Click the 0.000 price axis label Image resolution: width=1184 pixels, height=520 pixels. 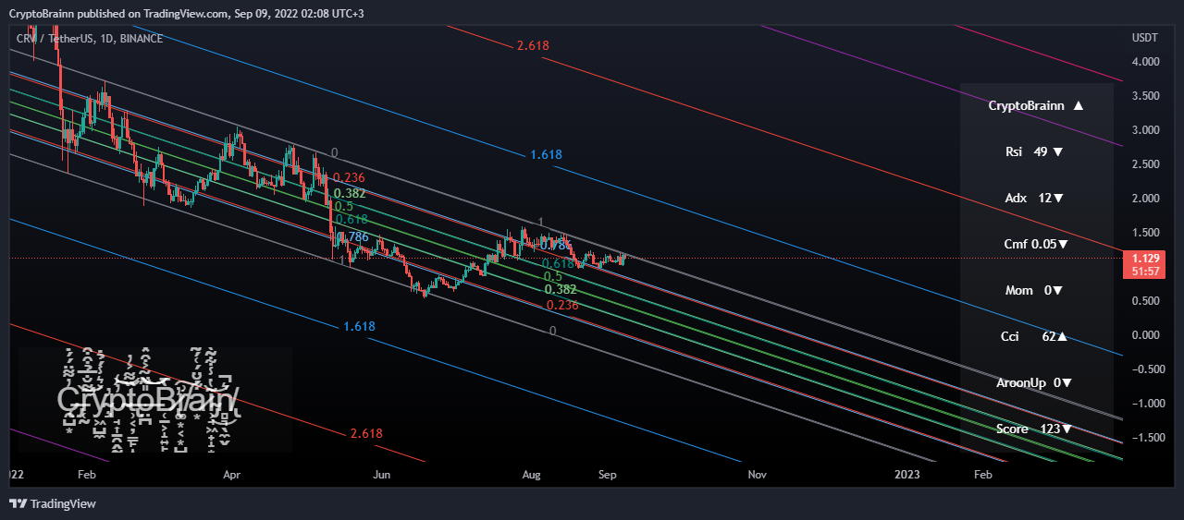click(x=1145, y=335)
